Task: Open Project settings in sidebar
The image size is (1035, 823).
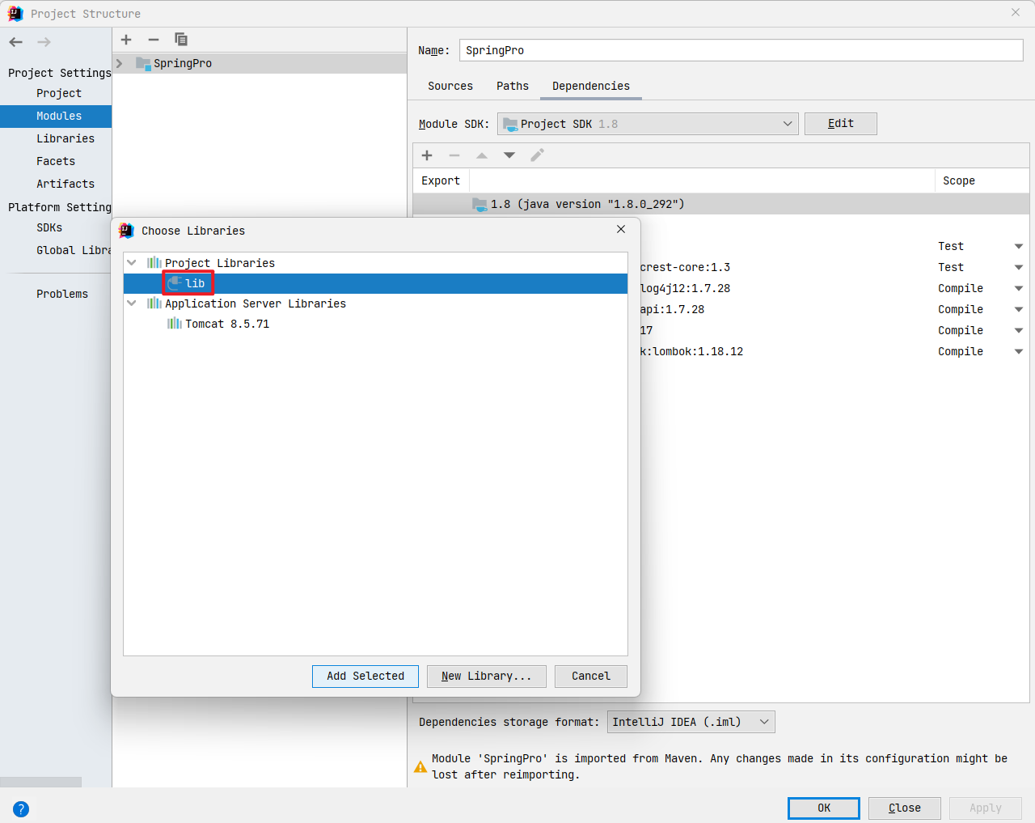Action: pos(59,93)
